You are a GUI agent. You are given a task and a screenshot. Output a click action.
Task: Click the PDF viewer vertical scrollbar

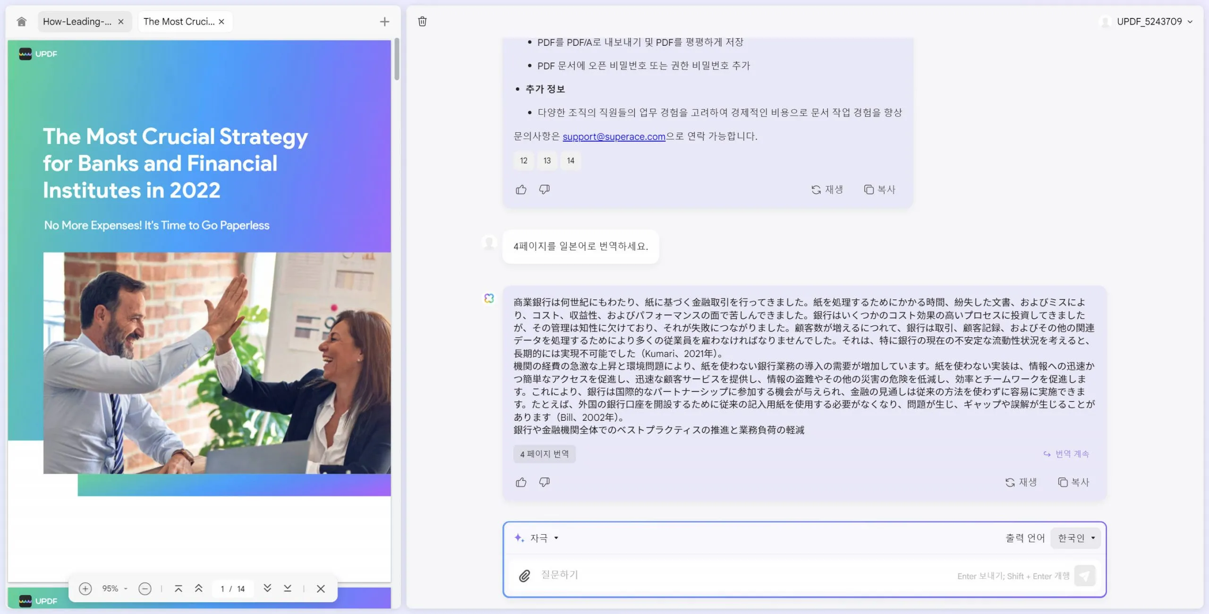pos(397,60)
